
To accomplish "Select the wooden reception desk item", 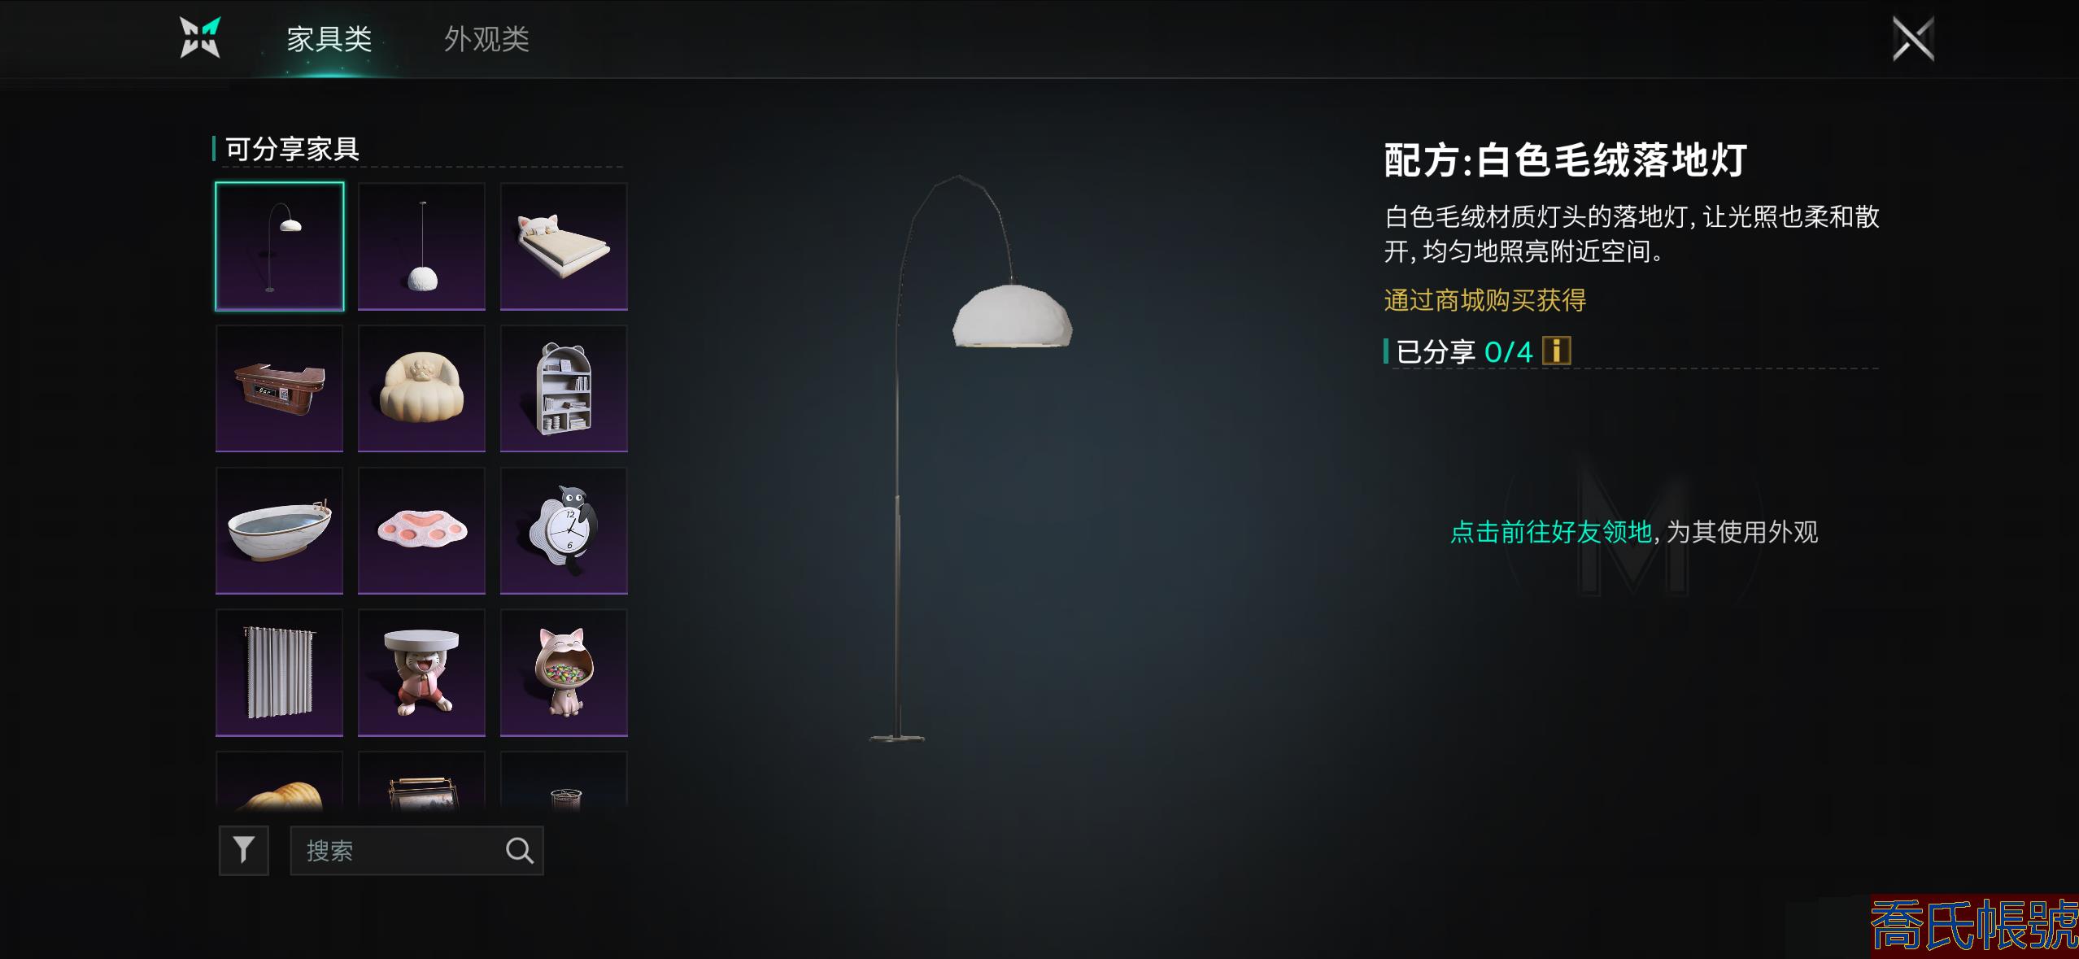I will coord(280,389).
